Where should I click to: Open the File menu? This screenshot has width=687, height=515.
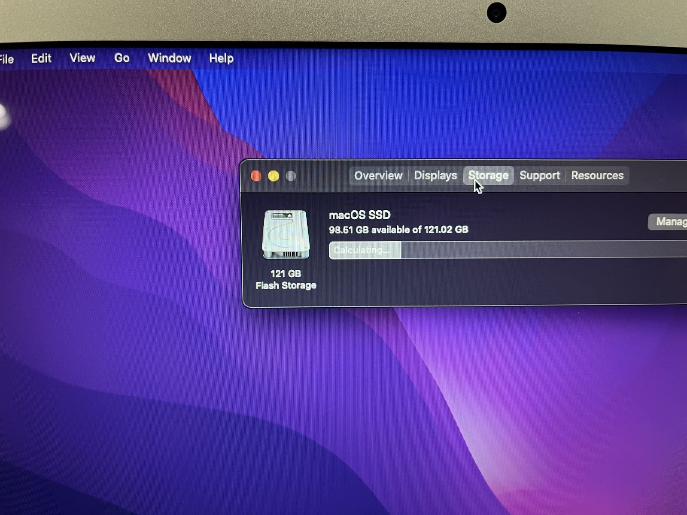(x=6, y=59)
